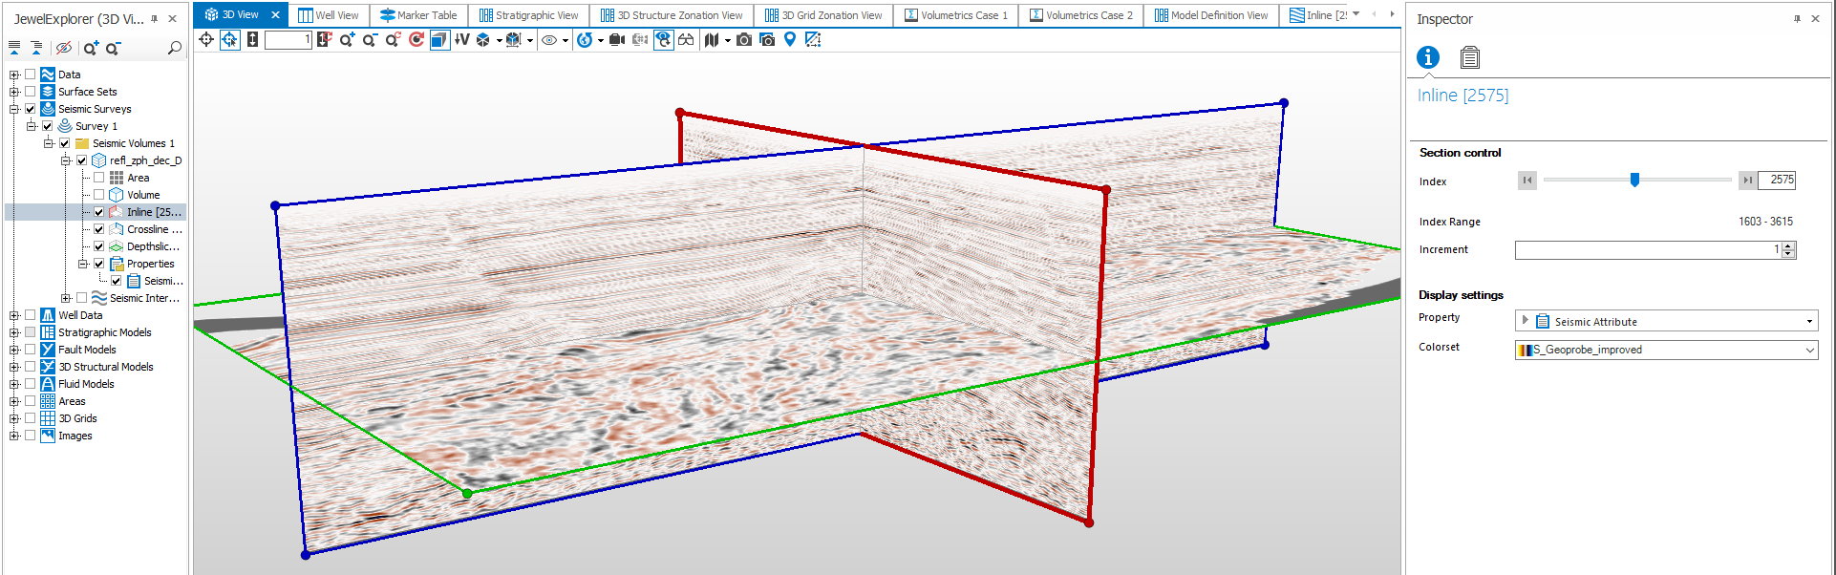Click the camera snapshot icon in toolbar
The width and height of the screenshot is (1836, 575).
(744, 40)
